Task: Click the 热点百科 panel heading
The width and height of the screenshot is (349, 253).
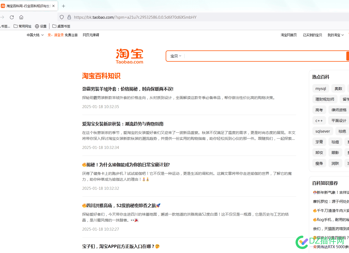Action: (321, 77)
